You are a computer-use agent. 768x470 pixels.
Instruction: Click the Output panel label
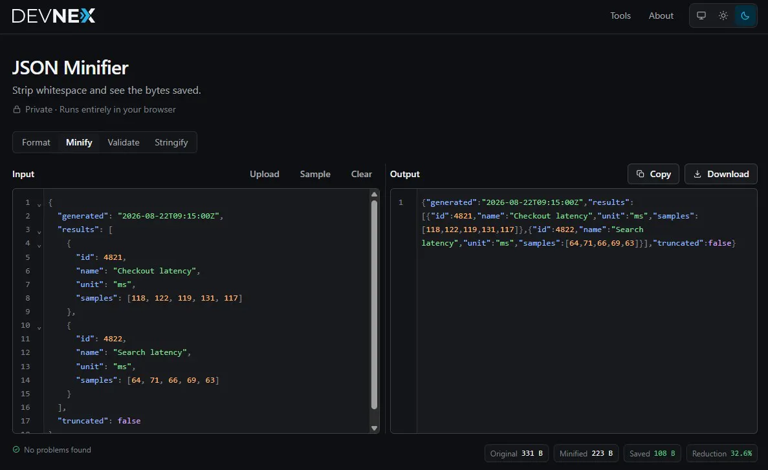pos(404,175)
